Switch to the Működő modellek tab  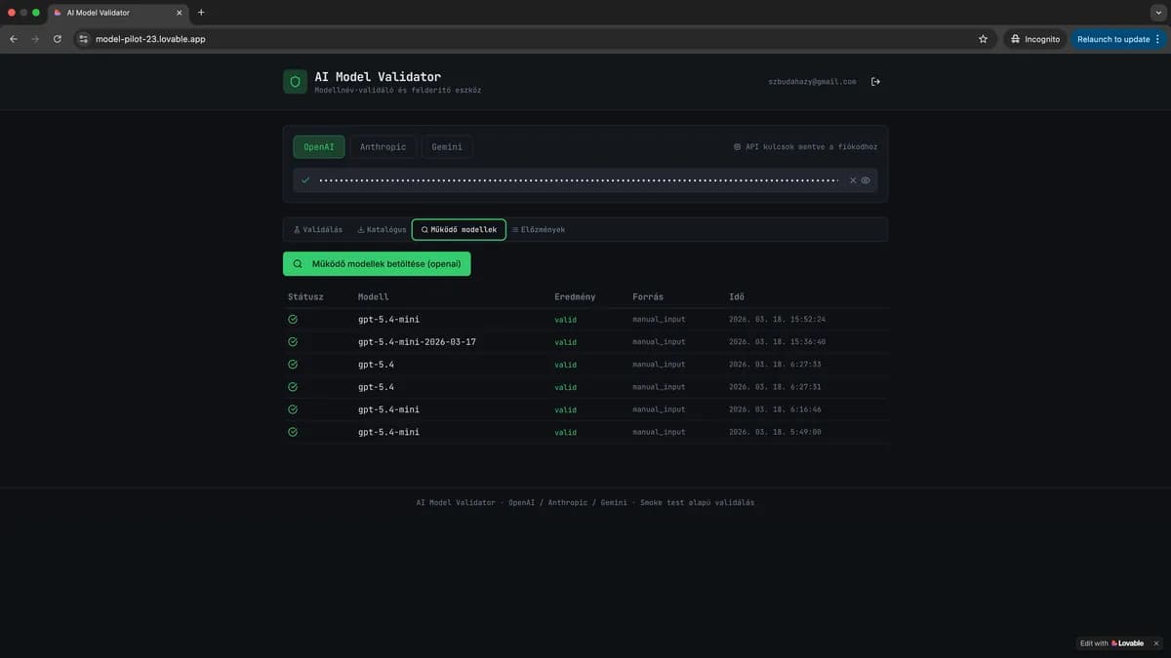pyautogui.click(x=459, y=230)
